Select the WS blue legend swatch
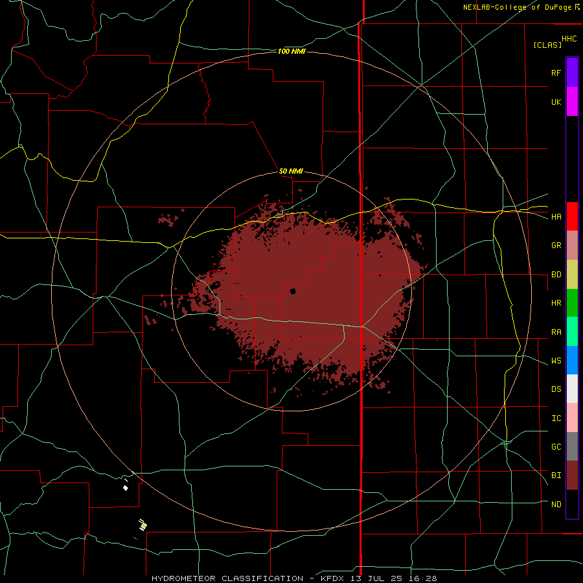The image size is (583, 583). [x=572, y=360]
